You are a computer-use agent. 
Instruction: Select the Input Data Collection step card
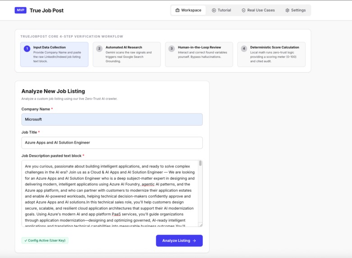[55, 54]
